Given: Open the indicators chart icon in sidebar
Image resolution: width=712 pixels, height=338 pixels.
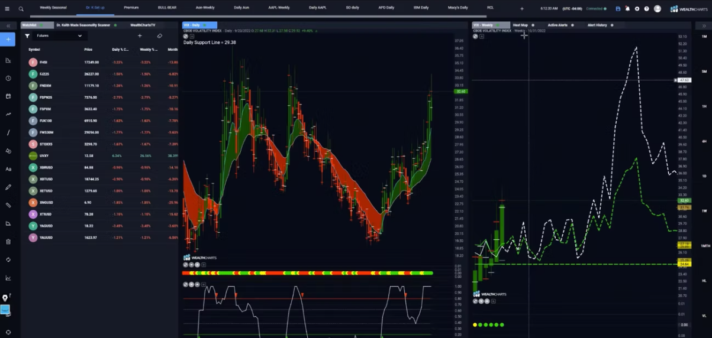Looking at the screenshot, I should (8, 278).
